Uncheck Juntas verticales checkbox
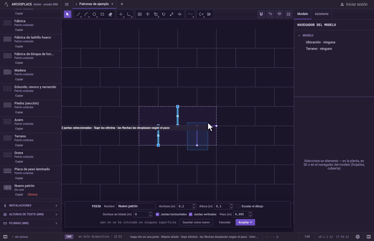This screenshot has width=374, height=241. (x=190, y=214)
